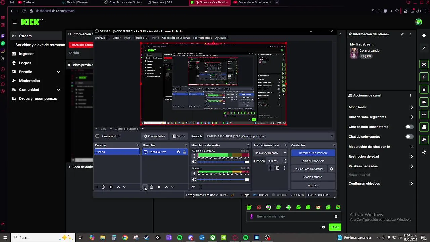Enable Chat de solo-emotes switch
The height and width of the screenshot is (242, 430).
click(410, 137)
